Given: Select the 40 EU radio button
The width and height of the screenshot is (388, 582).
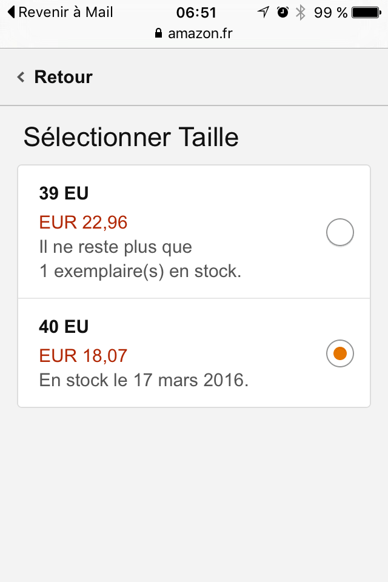Looking at the screenshot, I should [339, 353].
